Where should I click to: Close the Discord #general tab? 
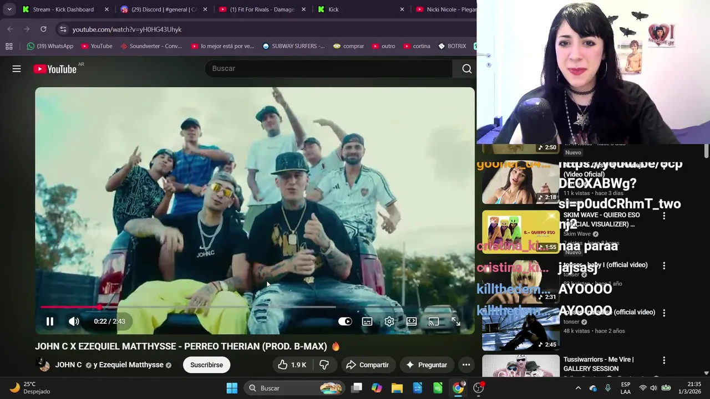pyautogui.click(x=205, y=9)
